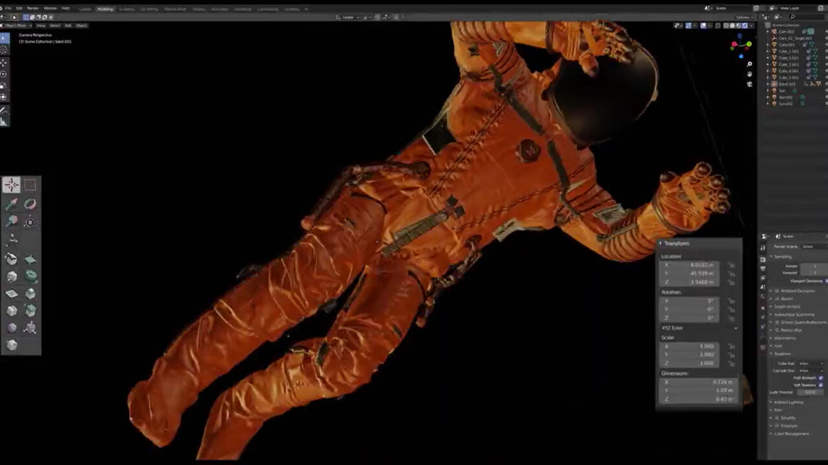Screen dimensions: 828x465
Task: Switch to the Modeling workspace tab
Action: click(x=105, y=9)
